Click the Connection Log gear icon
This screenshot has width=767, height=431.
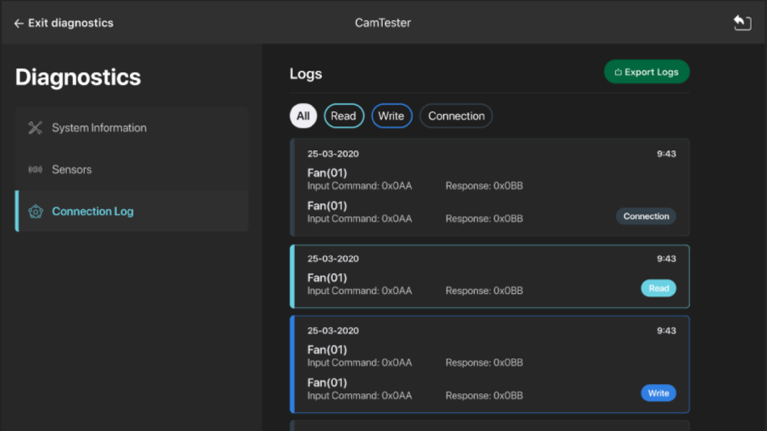[x=36, y=211]
